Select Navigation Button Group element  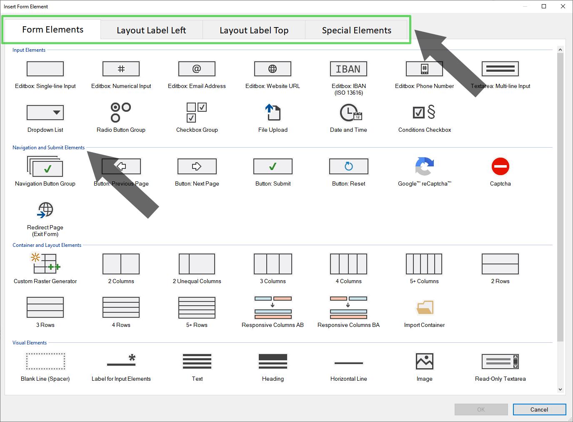[45, 171]
